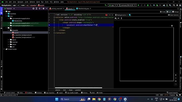Switch editor to Split view mode
The image size is (182, 102).
[x=169, y=12]
